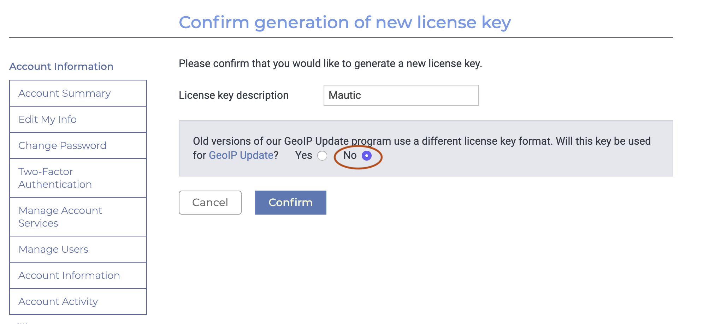Open the GeoIP Update link
This screenshot has height=324, width=715.
click(241, 155)
